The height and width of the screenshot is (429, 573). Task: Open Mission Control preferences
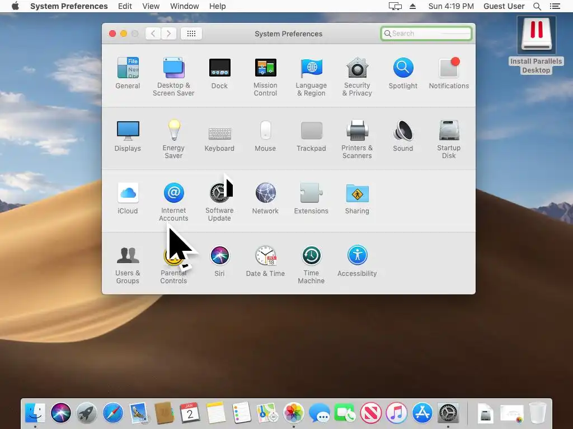pos(265,77)
